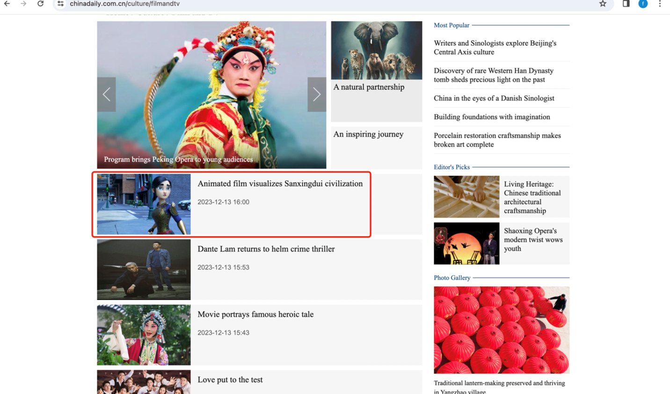Click the Shaoxing Opera stage thumbnail
The height and width of the screenshot is (394, 670).
[x=466, y=243]
